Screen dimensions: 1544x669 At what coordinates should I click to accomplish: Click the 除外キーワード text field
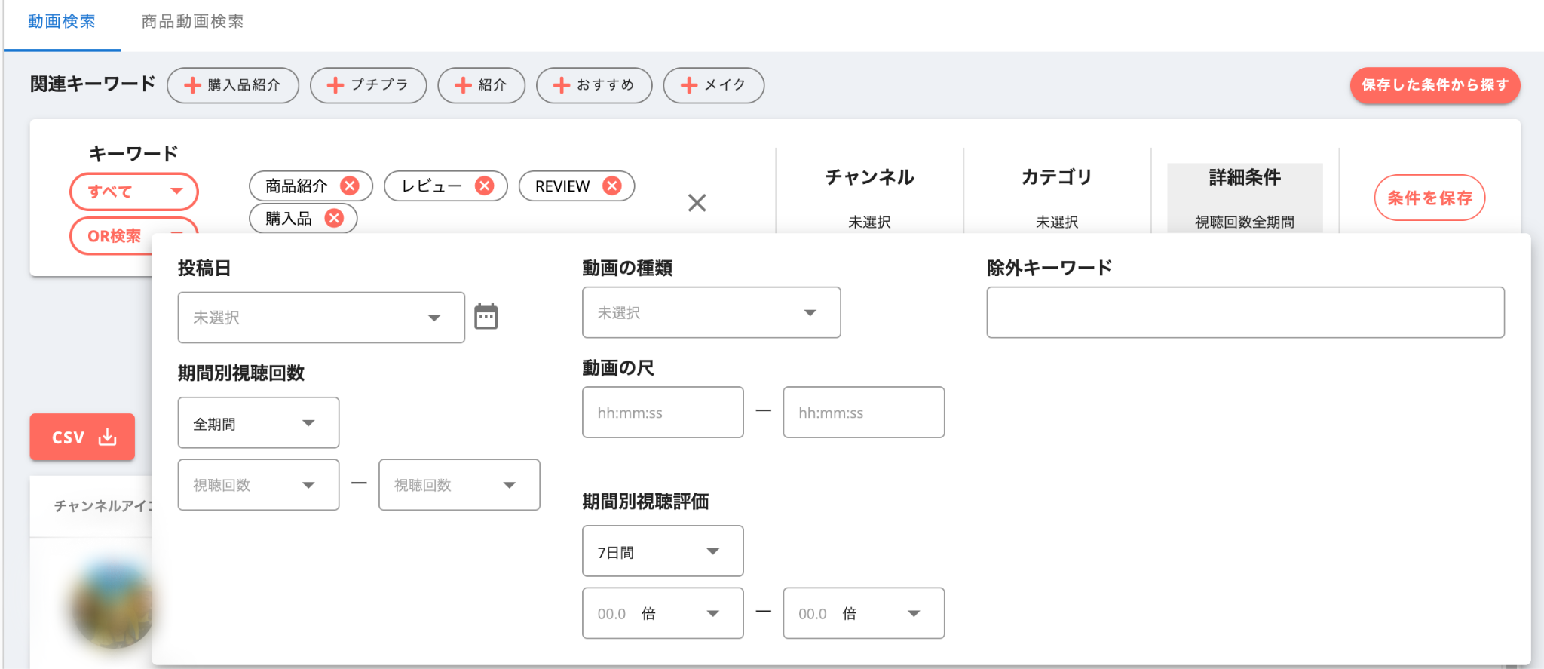coord(1245,312)
